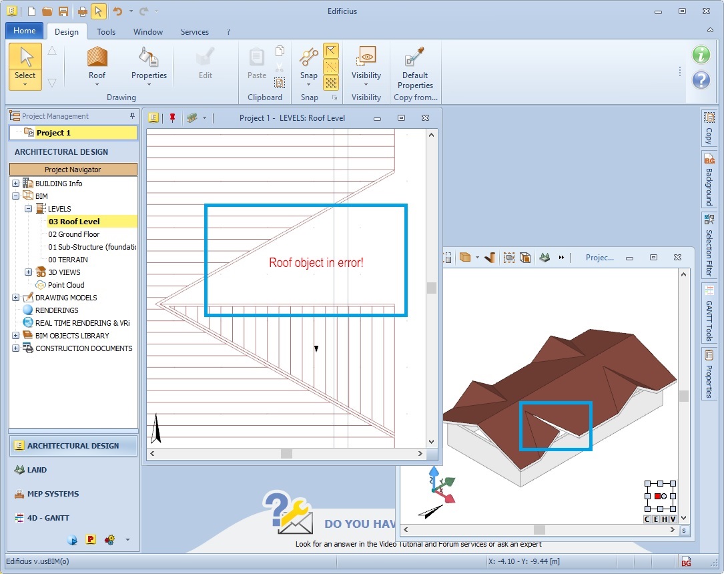Toggle the grid snap mode button
The height and width of the screenshot is (574, 724).
click(331, 83)
